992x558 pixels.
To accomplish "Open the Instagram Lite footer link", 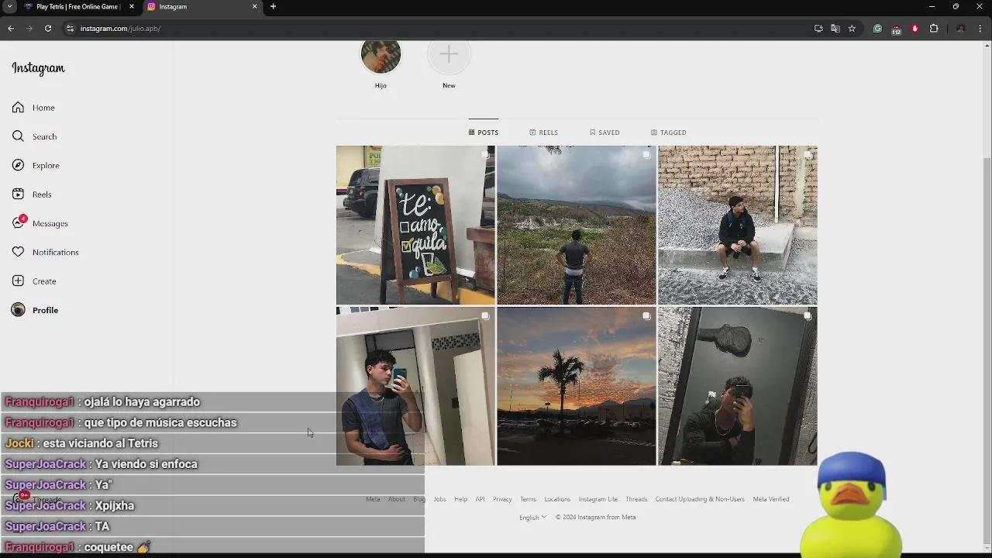I will tap(598, 499).
